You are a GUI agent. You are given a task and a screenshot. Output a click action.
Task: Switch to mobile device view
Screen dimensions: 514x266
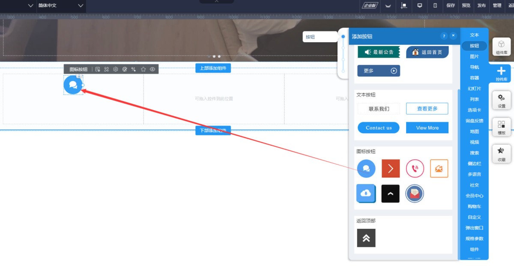point(435,6)
